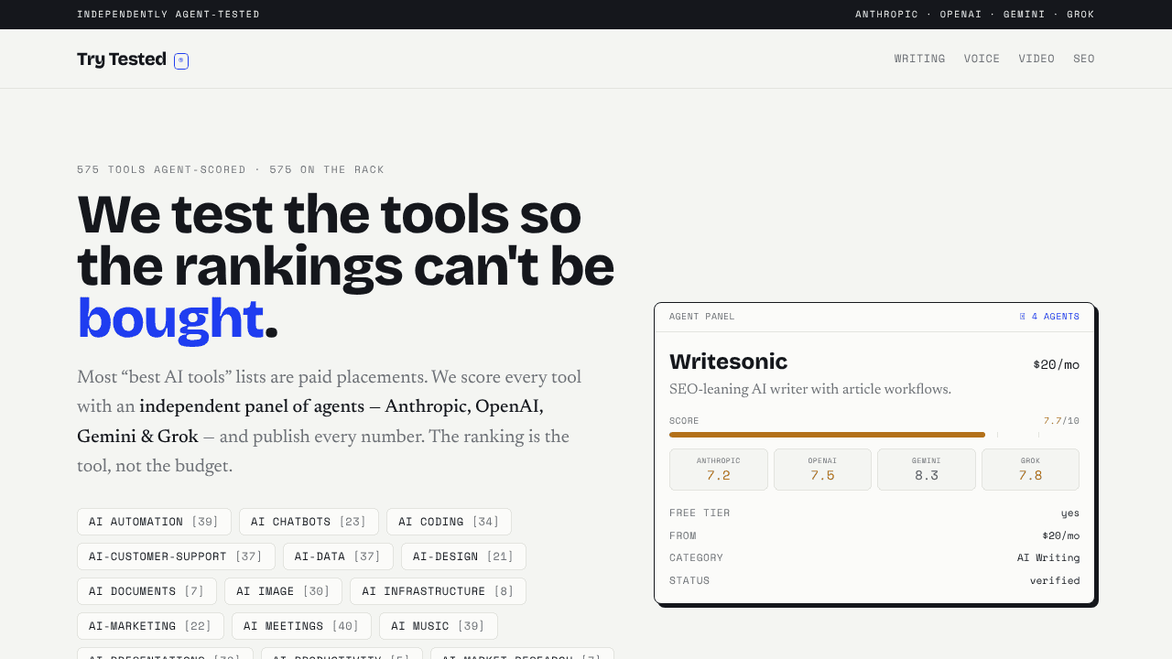Click INDEPENDENTLY AGENT-TESTED in top bar
The height and width of the screenshot is (659, 1172).
(168, 15)
